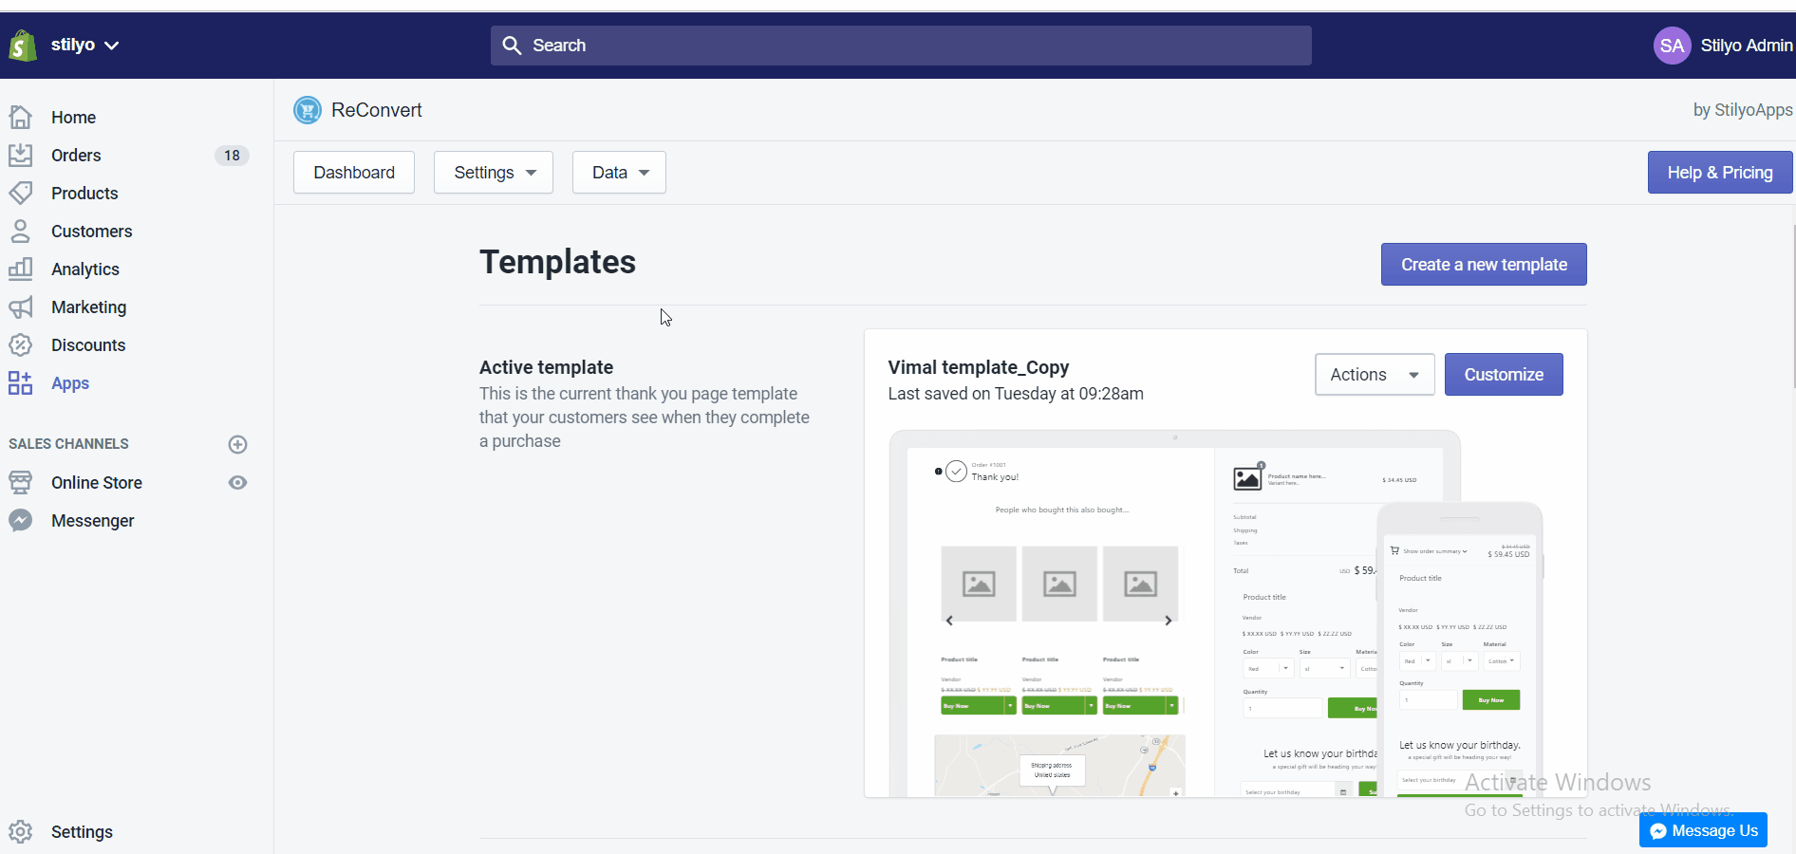
Task: Click the Online Store storefront icon
Action: tap(21, 483)
